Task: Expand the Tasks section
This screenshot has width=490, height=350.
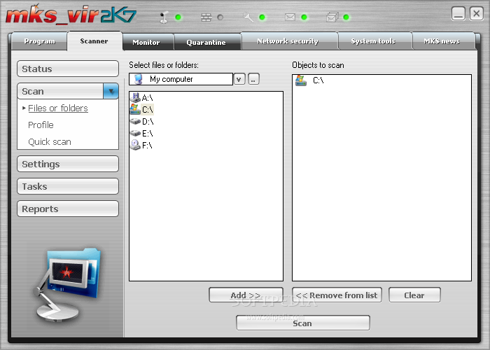Action: [68, 187]
